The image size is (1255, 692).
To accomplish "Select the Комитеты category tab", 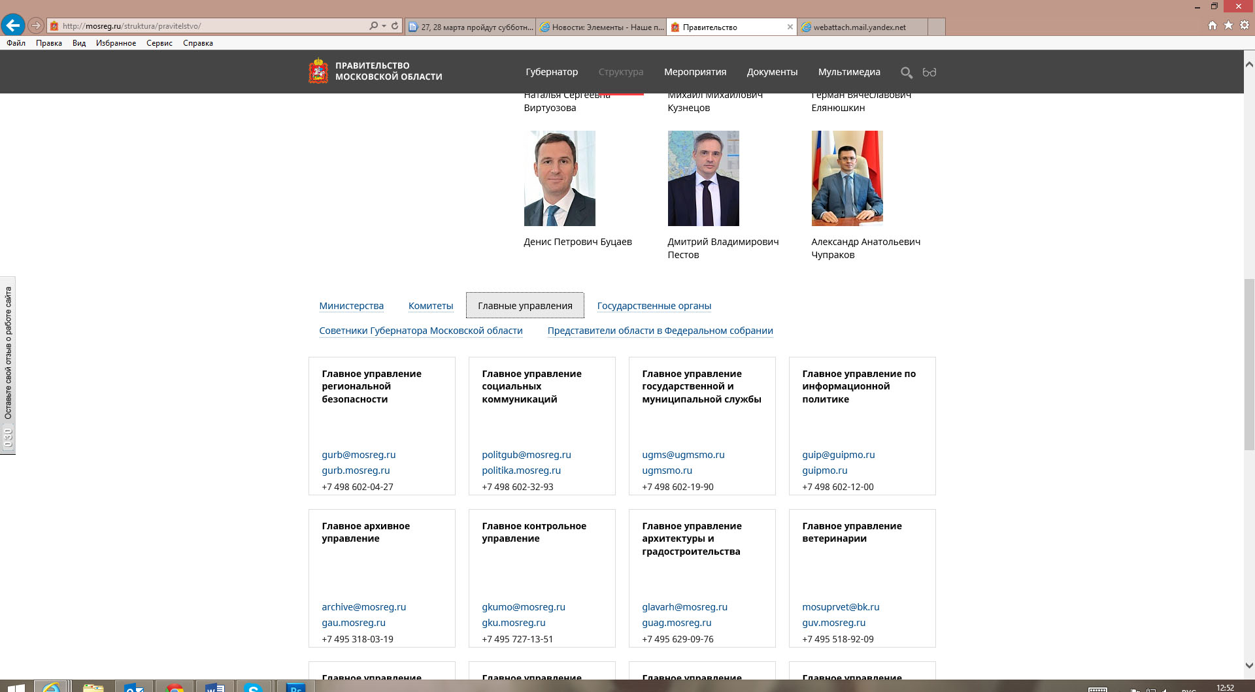I will (431, 306).
